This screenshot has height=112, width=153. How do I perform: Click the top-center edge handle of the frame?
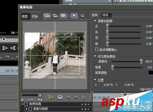point(55,33)
